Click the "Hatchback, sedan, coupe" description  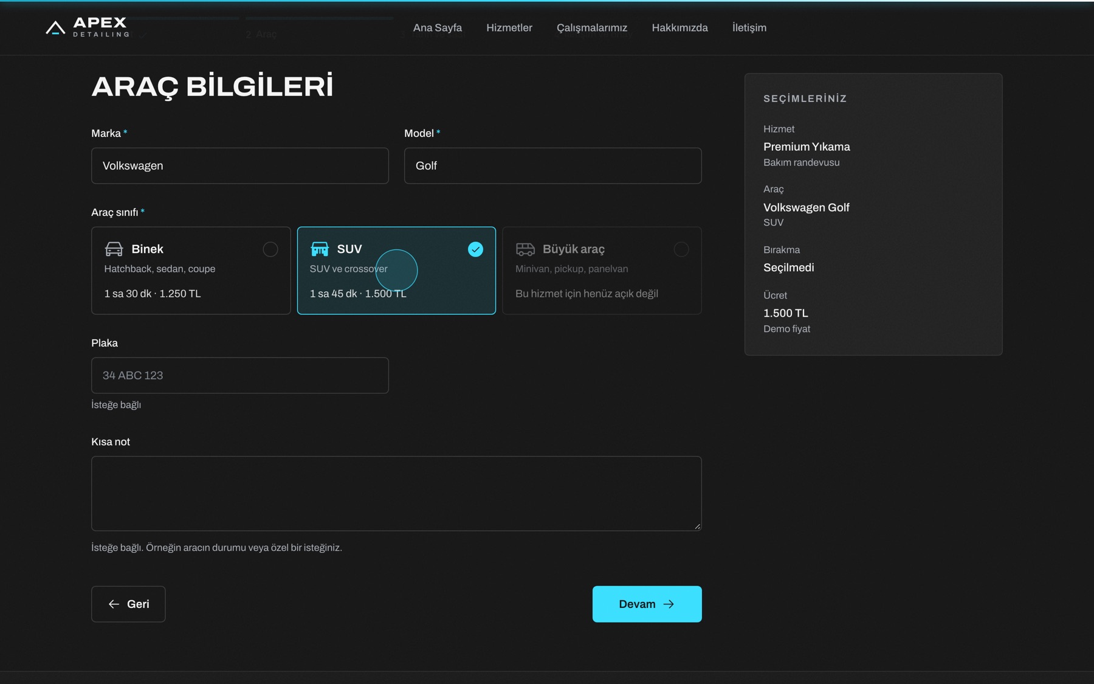[x=160, y=269]
